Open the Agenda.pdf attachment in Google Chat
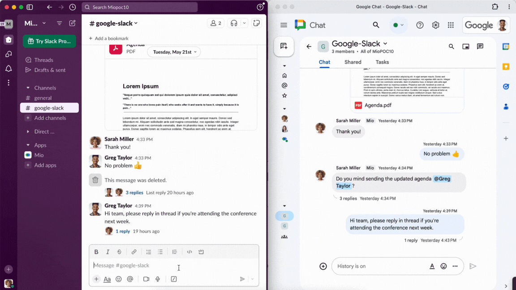Screen dimensions: 516x290 coord(407,105)
